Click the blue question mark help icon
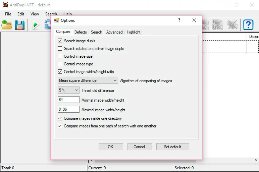This screenshot has width=259, height=172. point(248,25)
